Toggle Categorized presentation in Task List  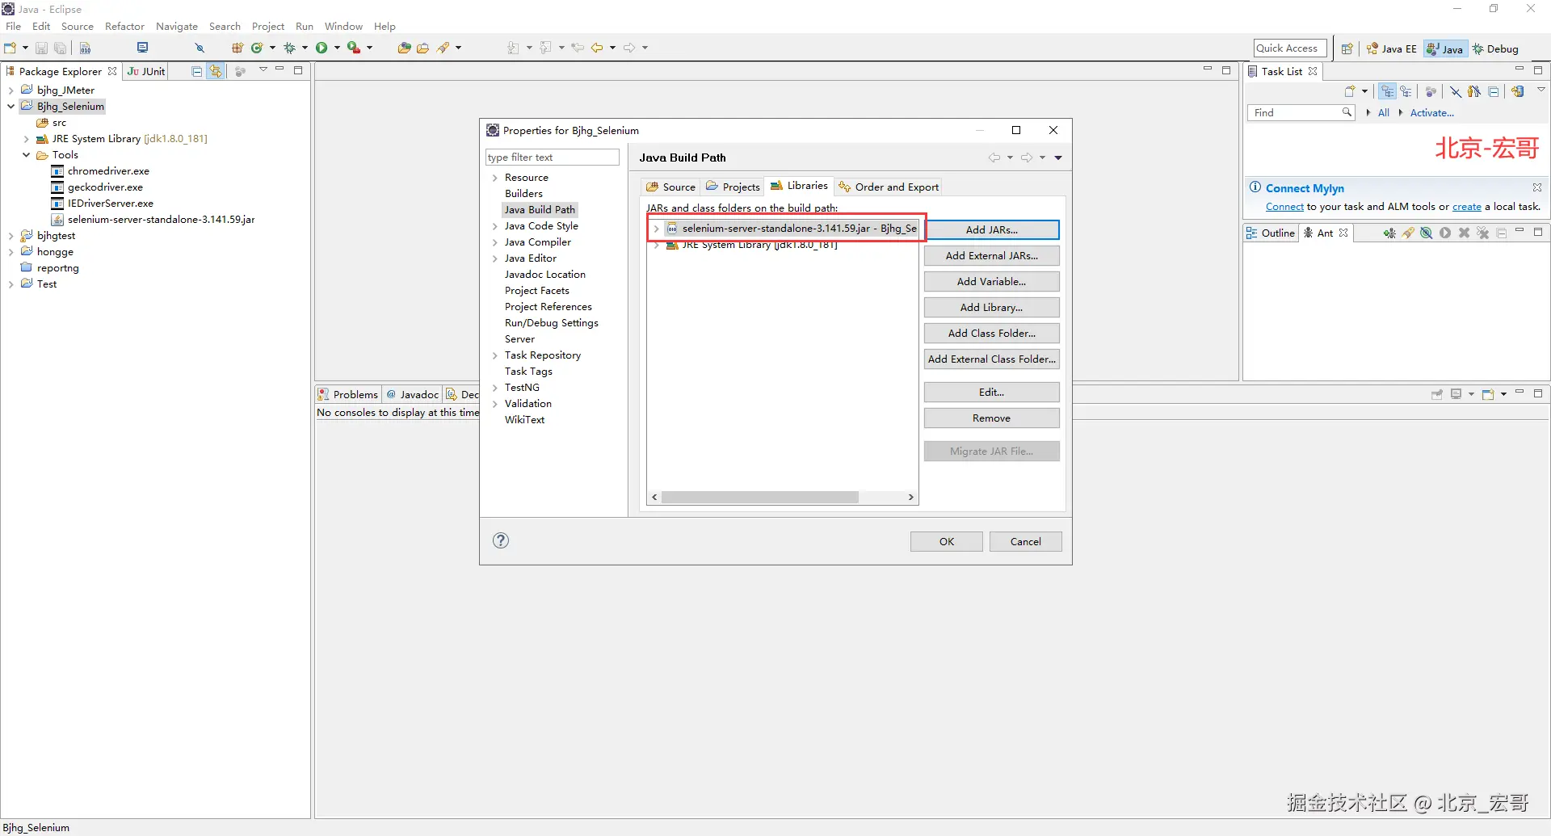click(x=1387, y=91)
